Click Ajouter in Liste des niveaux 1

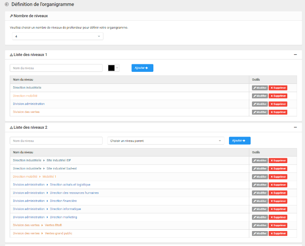click(x=142, y=68)
